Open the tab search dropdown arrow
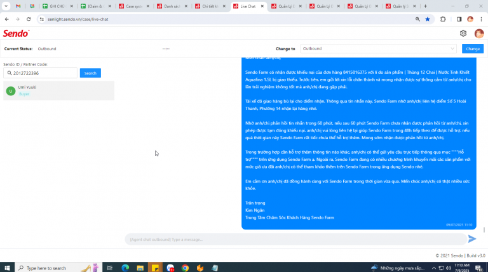 [6, 6]
